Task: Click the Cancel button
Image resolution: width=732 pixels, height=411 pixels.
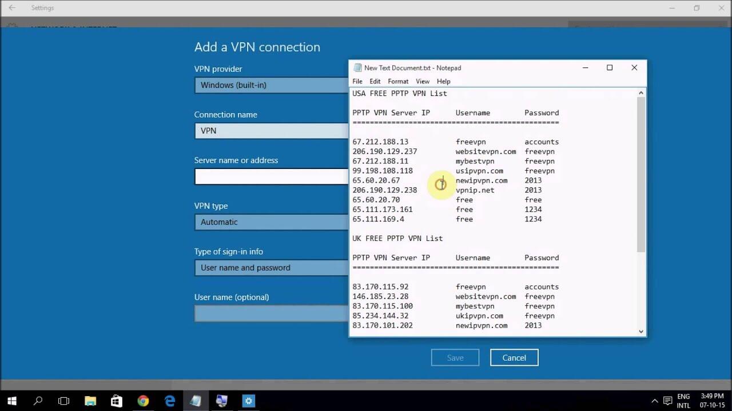Action: tap(514, 358)
